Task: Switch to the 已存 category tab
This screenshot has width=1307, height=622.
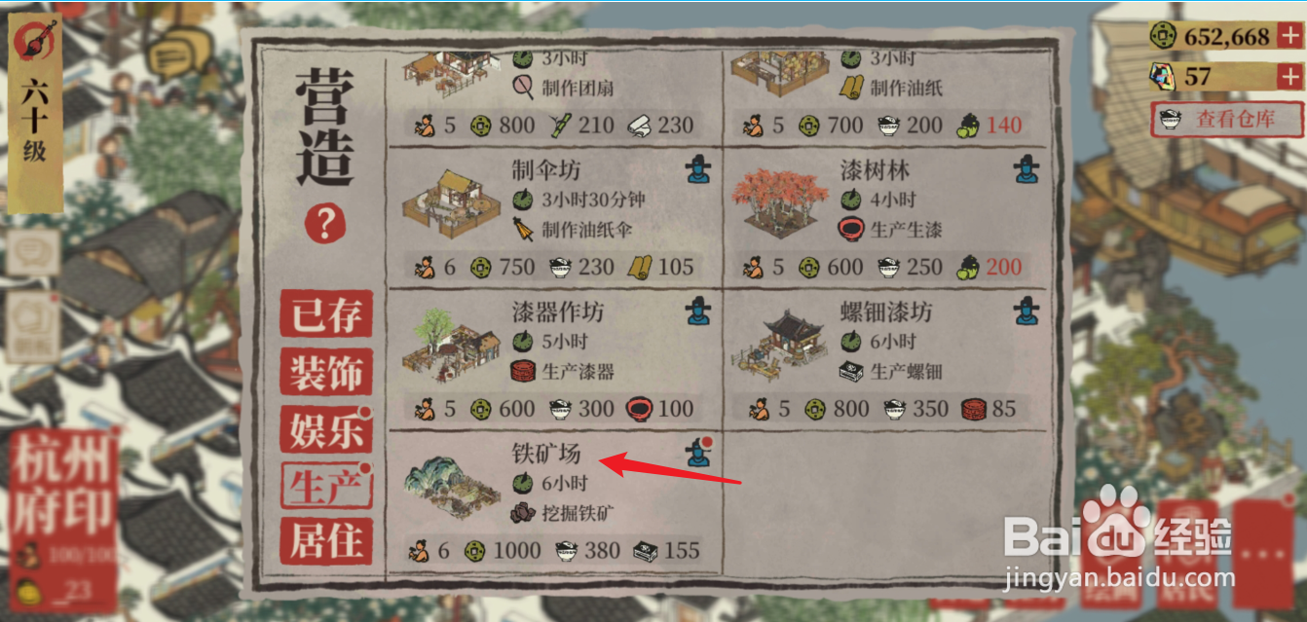Action: pyautogui.click(x=326, y=315)
